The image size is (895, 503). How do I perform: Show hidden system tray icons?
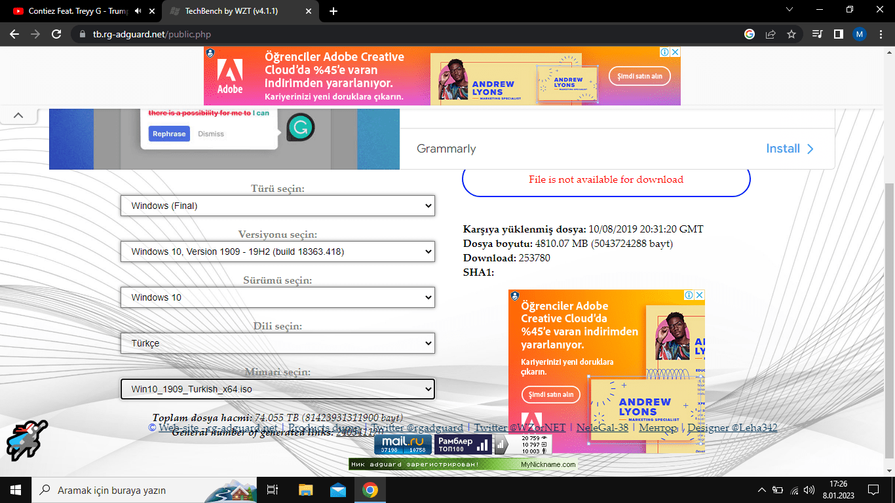[x=761, y=490]
